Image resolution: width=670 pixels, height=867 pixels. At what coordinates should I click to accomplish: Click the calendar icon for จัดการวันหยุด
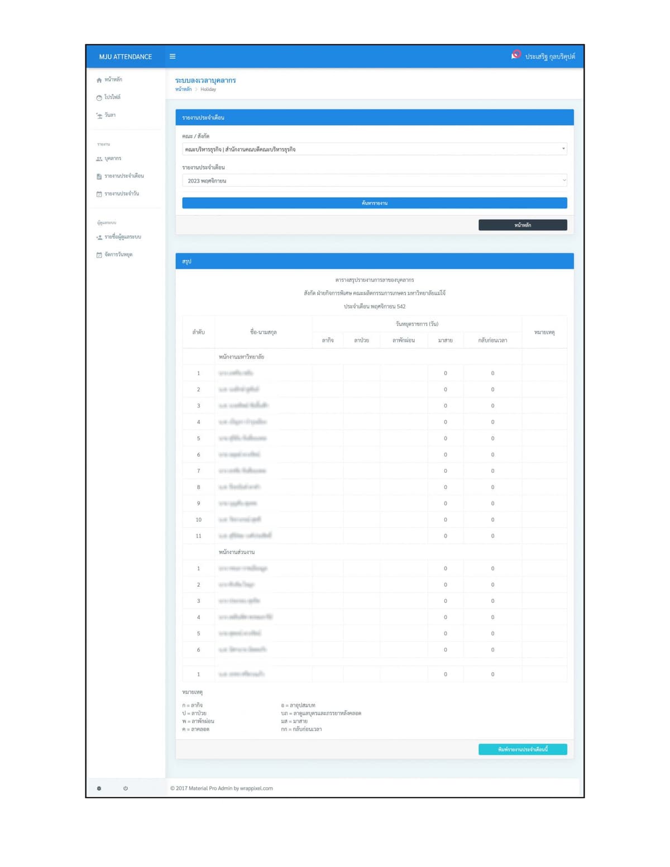[x=99, y=255]
